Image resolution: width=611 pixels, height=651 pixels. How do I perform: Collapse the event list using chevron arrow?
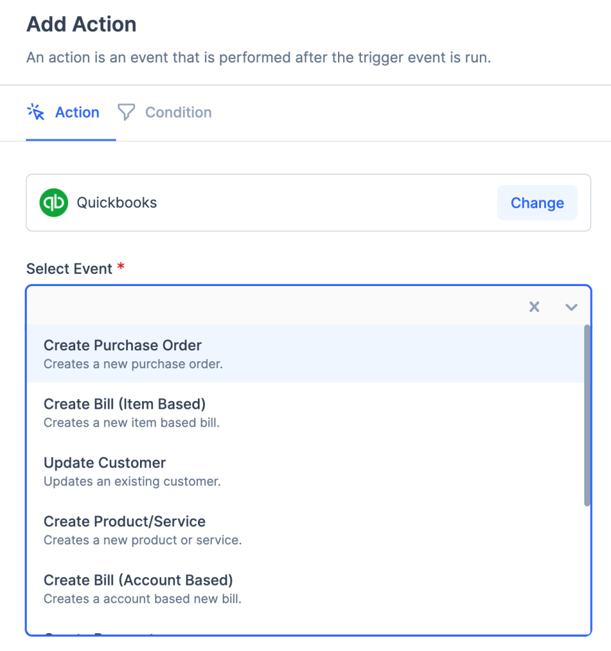571,307
